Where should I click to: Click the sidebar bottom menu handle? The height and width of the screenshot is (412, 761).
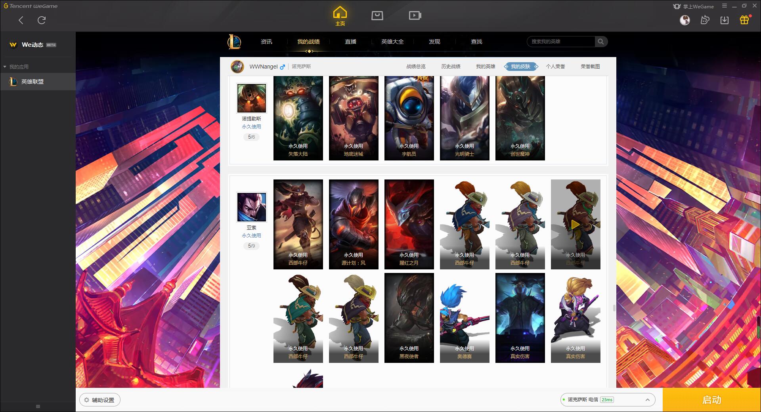[x=38, y=406]
